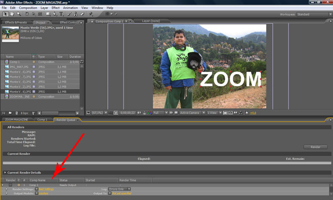333x200 pixels.
Task: Select the Eraser tool
Action: (x=82, y=14)
